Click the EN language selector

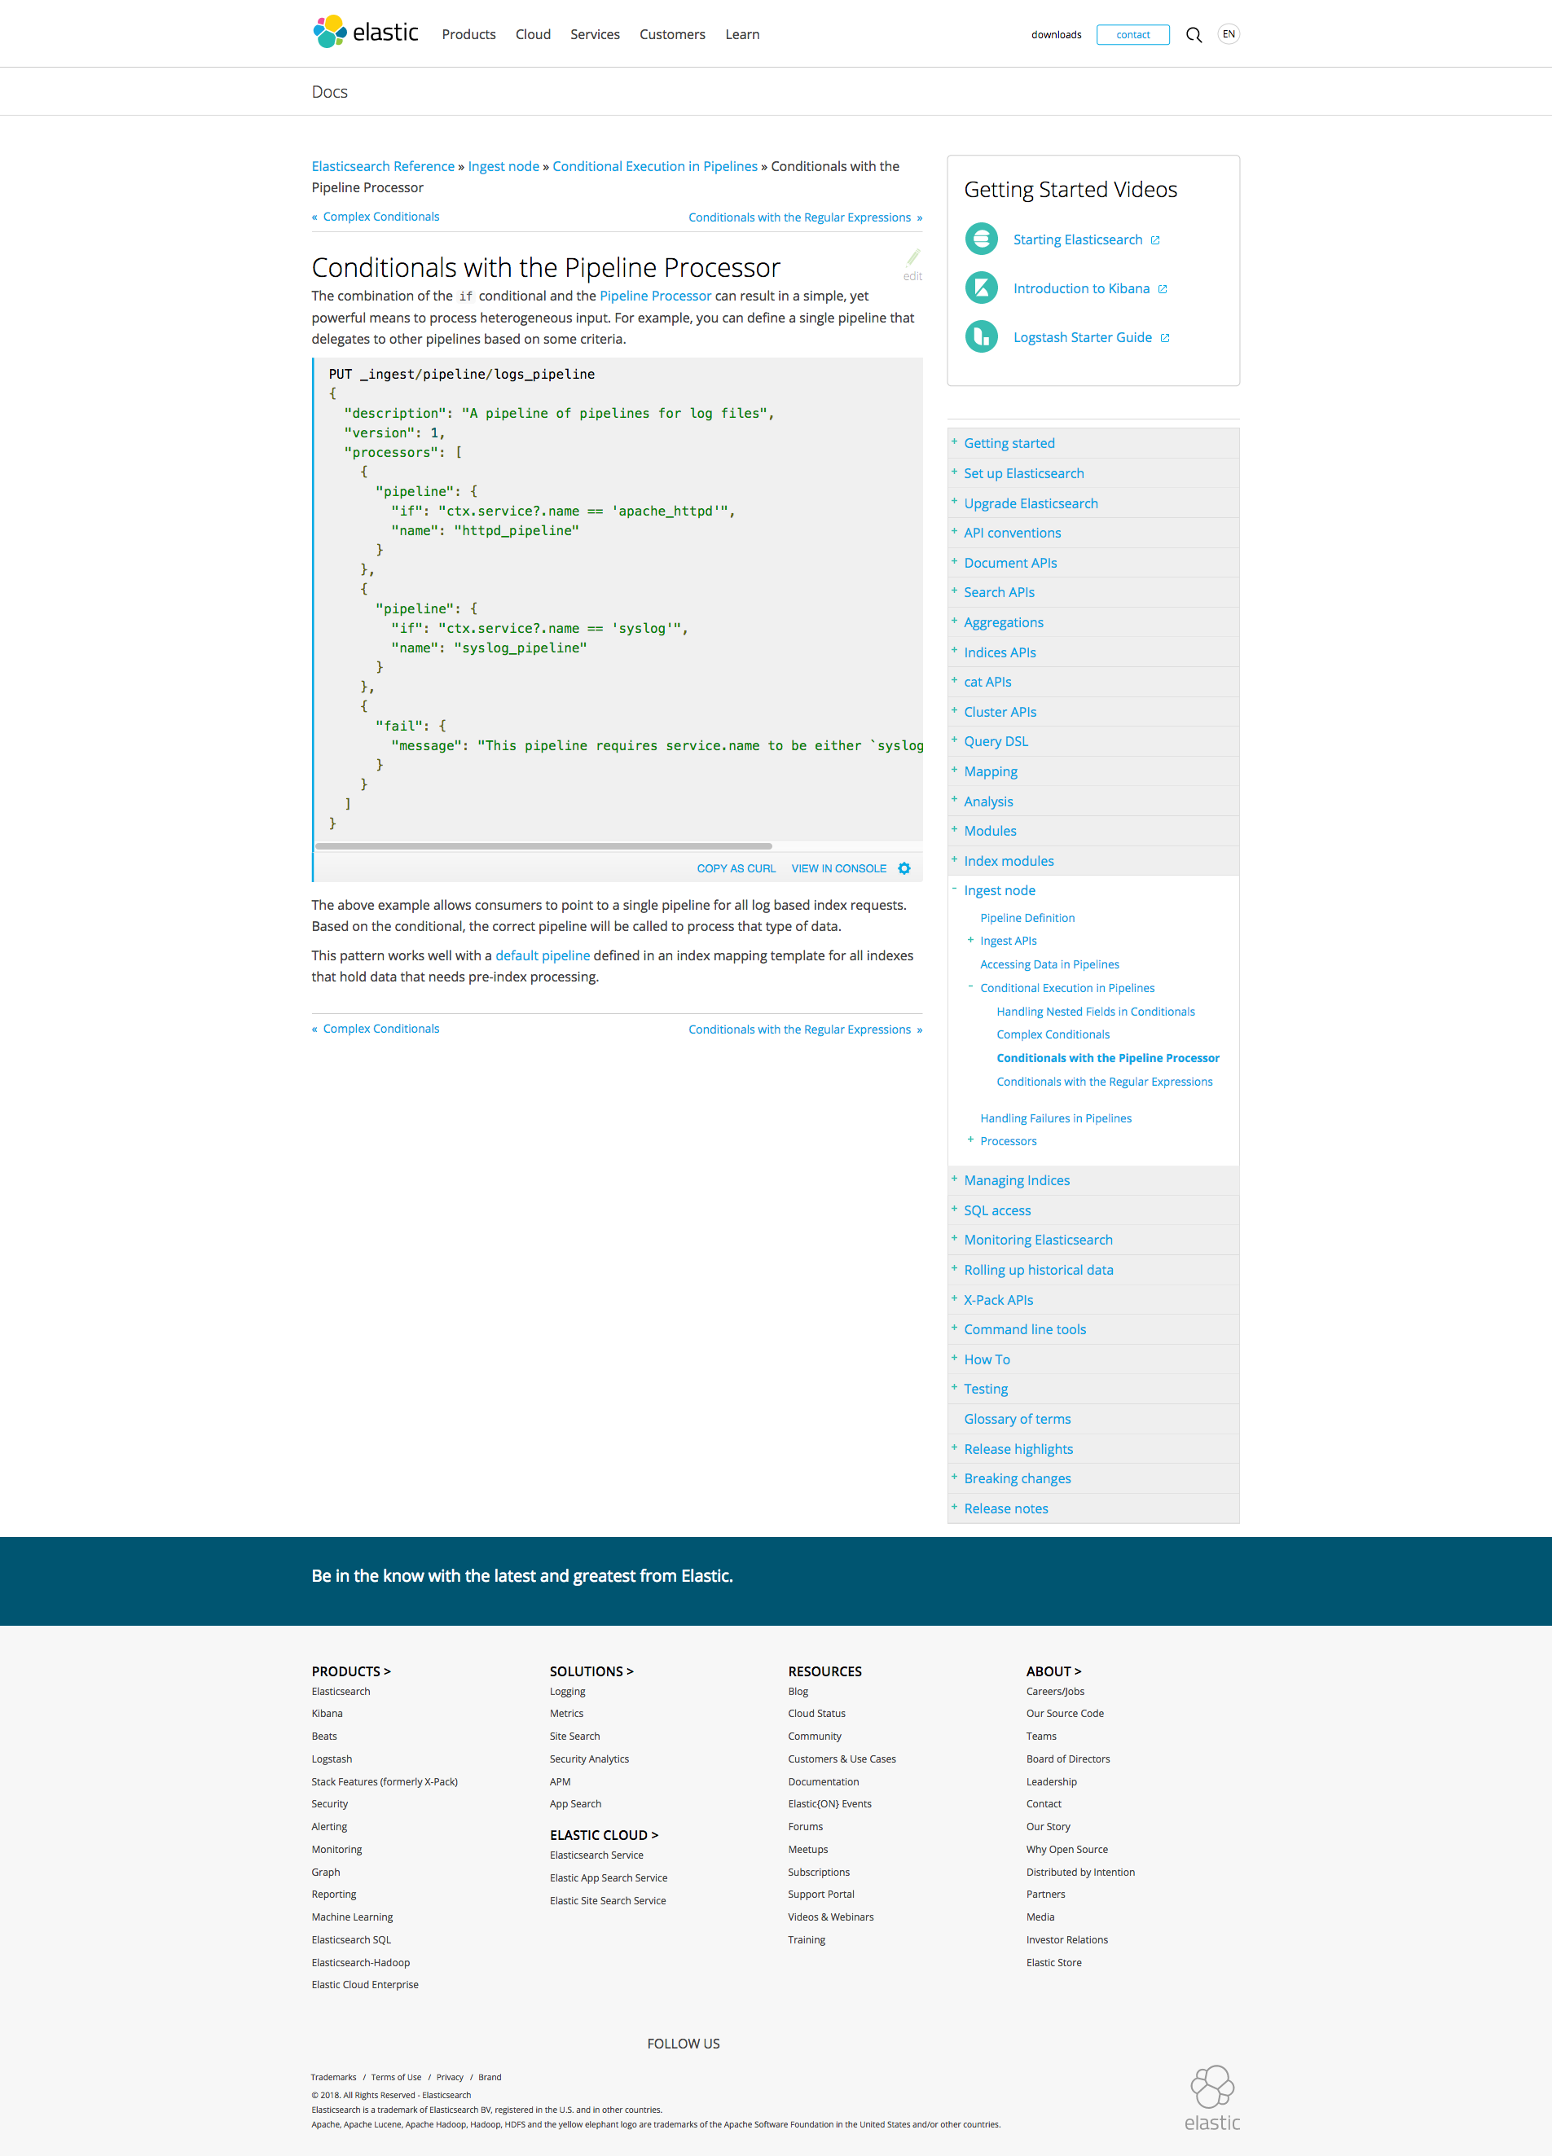tap(1229, 34)
